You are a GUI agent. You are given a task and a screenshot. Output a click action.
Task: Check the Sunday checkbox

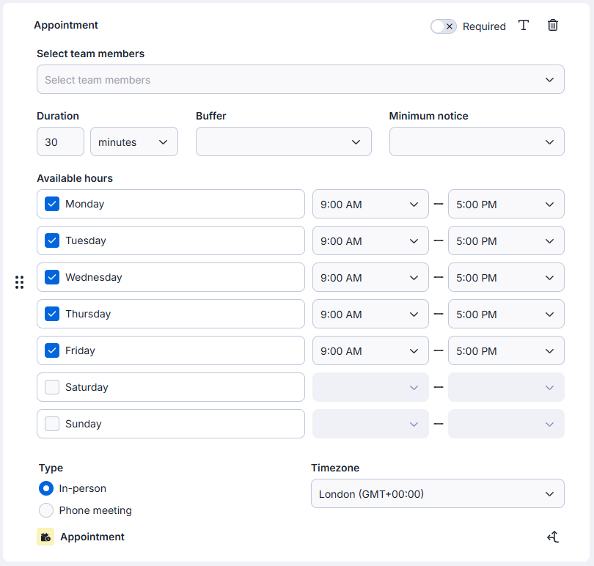52,424
